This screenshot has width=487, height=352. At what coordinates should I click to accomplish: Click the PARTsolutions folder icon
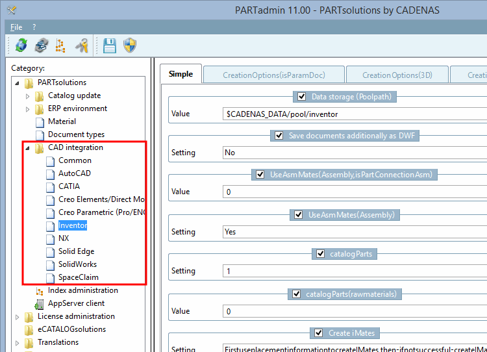coord(29,83)
